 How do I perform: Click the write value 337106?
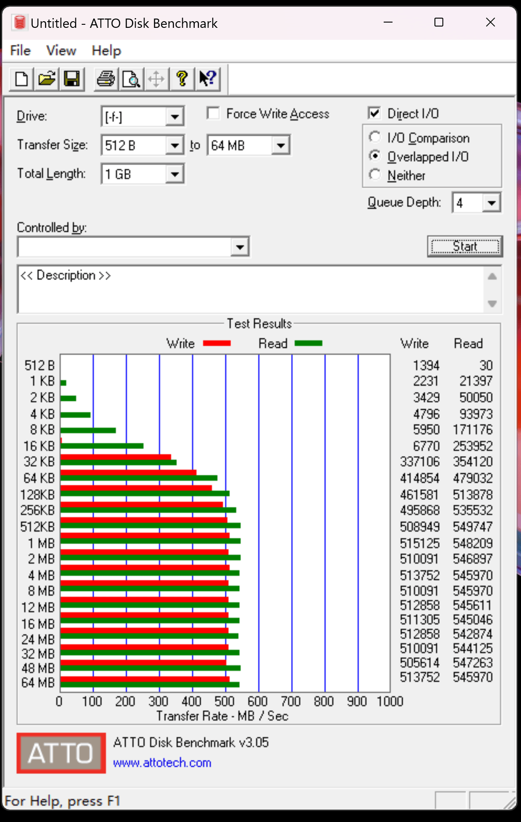[420, 462]
